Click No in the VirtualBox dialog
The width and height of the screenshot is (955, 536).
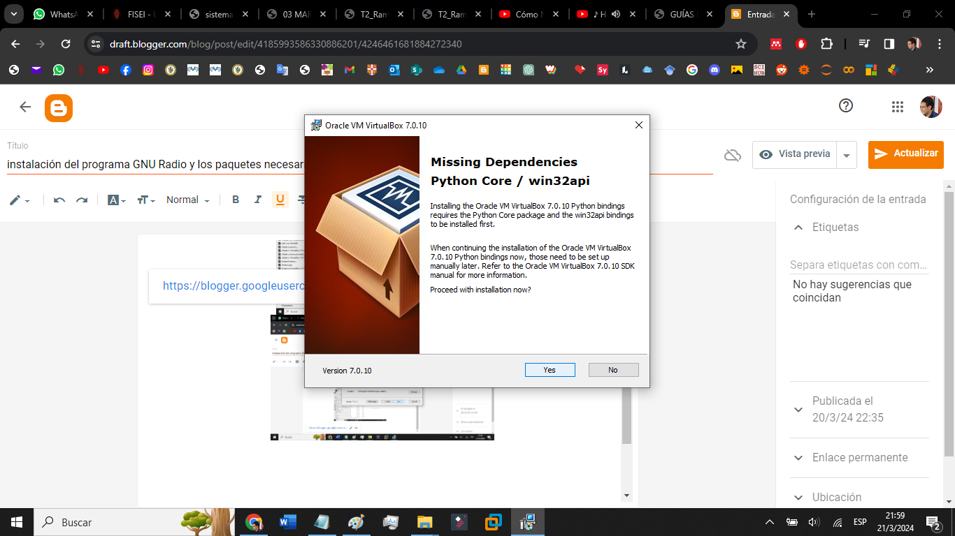pyautogui.click(x=613, y=370)
